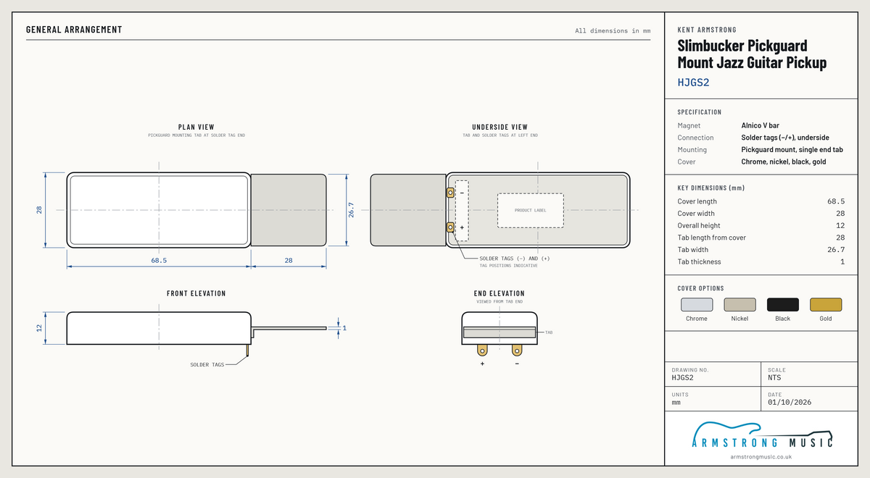Click the positive solder tag in End Elevation
The height and width of the screenshot is (478, 870).
(482, 350)
